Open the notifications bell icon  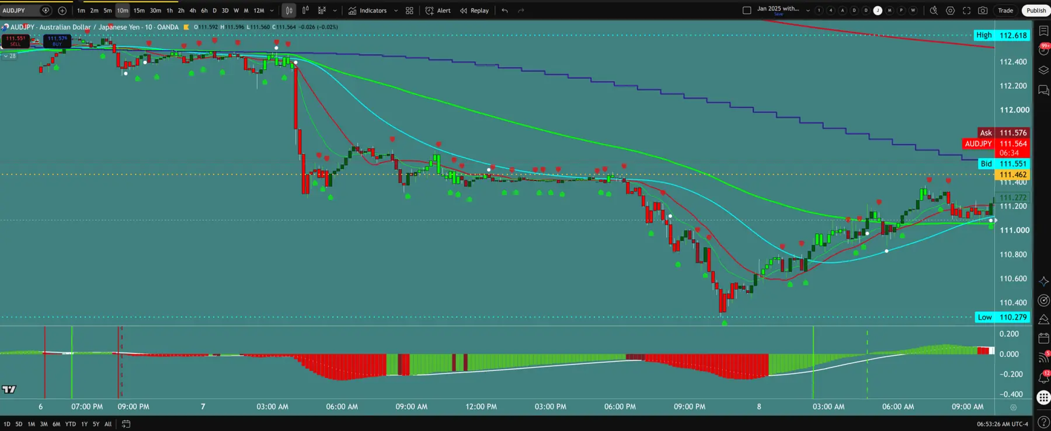(x=1043, y=377)
